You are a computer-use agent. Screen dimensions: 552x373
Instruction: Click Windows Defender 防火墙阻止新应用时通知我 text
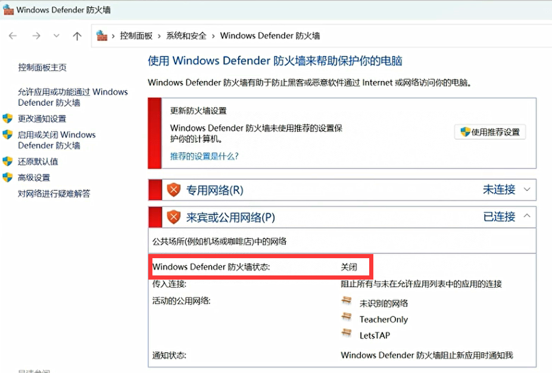click(427, 355)
